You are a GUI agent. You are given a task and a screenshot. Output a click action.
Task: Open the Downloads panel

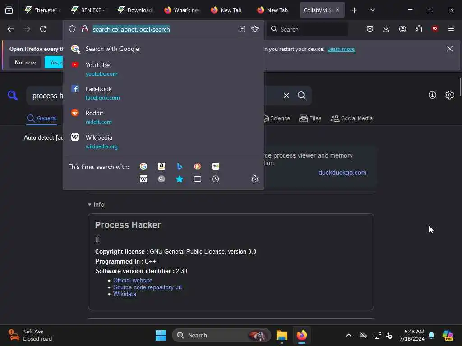386,29
